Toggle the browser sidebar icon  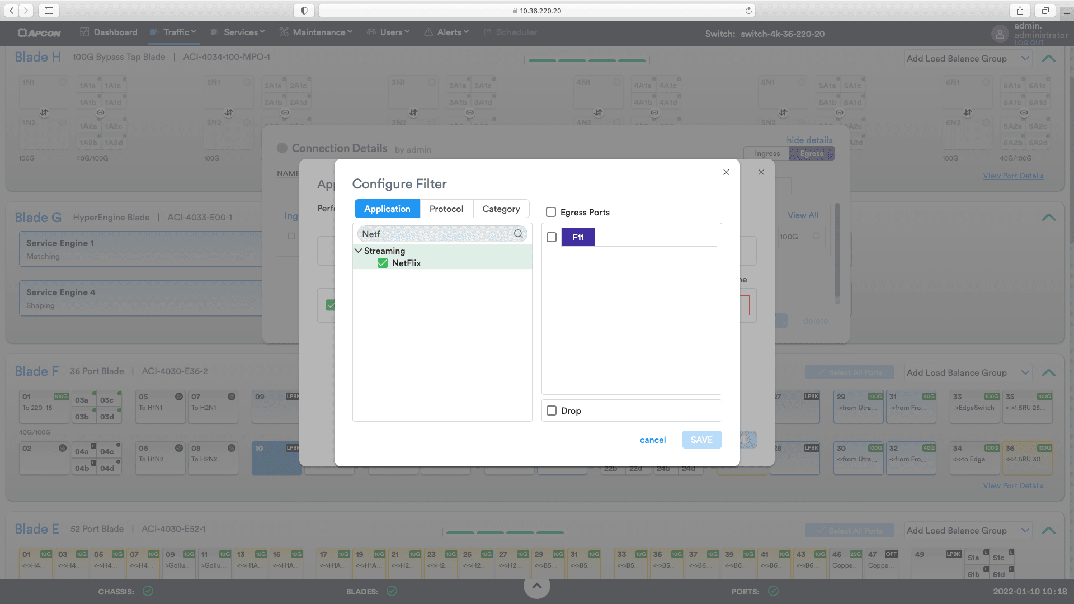coord(49,11)
